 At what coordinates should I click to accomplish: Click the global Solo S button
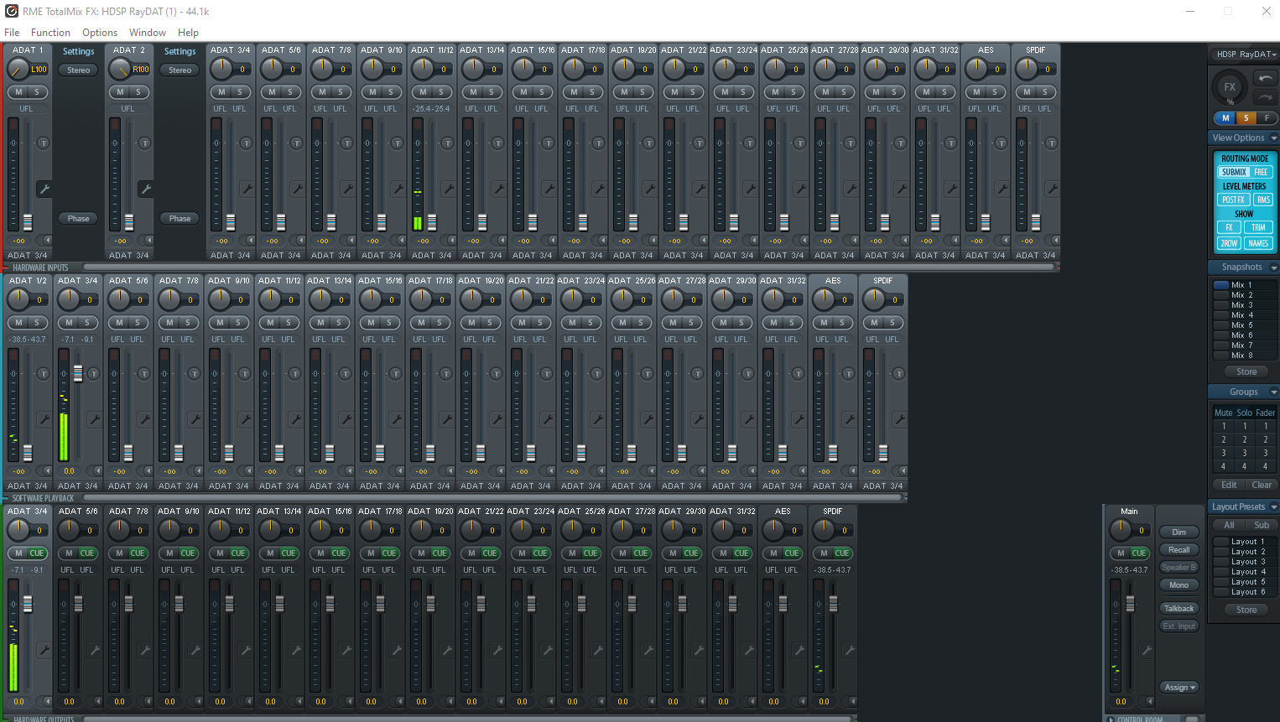1246,118
